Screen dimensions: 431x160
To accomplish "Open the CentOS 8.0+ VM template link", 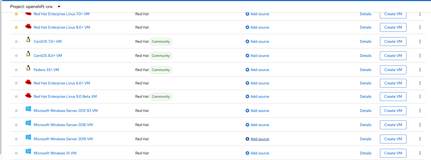I will coord(48,56).
